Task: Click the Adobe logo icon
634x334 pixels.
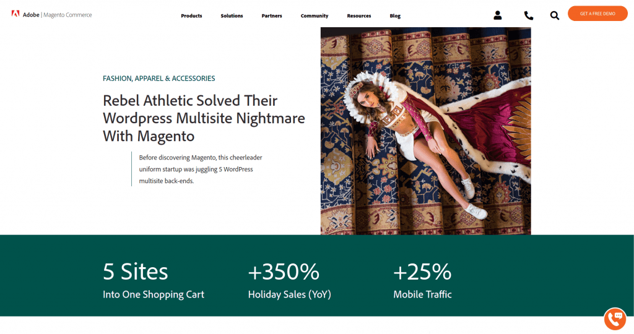Action: pyautogui.click(x=15, y=14)
